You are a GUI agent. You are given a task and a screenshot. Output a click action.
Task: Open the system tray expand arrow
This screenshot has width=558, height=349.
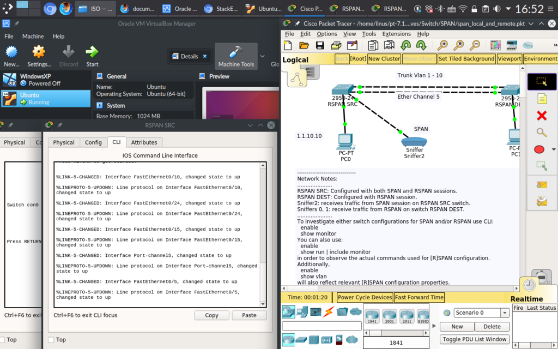[508, 9]
